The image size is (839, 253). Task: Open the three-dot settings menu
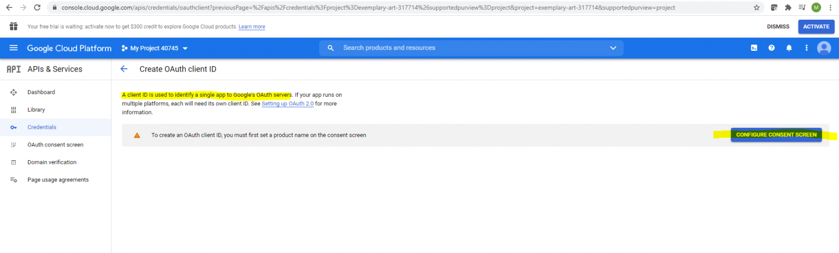pyautogui.click(x=806, y=48)
